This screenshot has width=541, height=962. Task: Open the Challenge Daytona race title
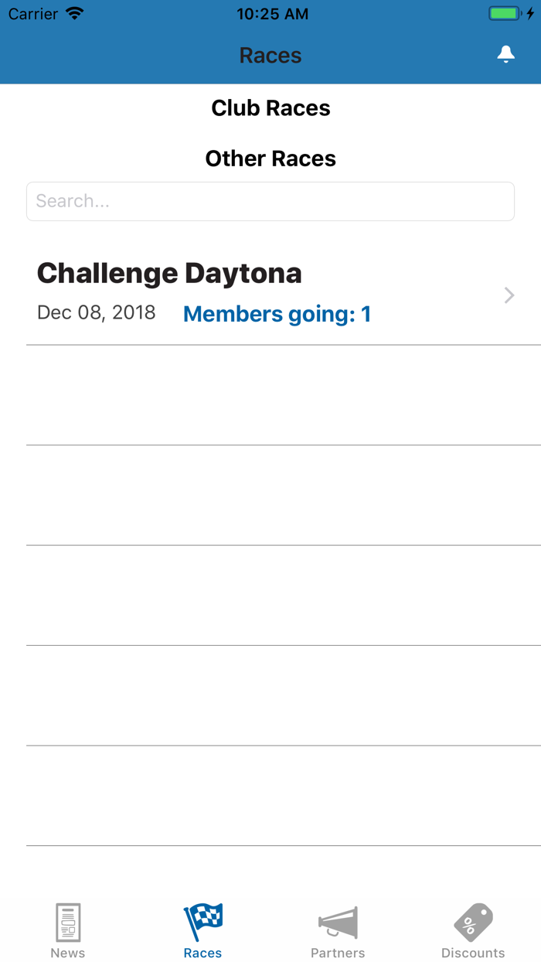coord(169,273)
